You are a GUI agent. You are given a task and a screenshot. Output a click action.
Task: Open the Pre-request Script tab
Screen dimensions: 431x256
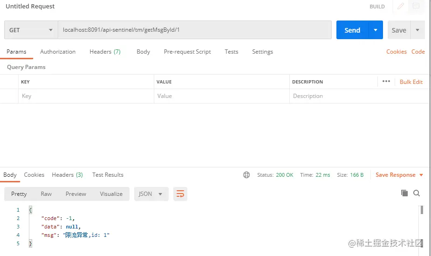187,52
